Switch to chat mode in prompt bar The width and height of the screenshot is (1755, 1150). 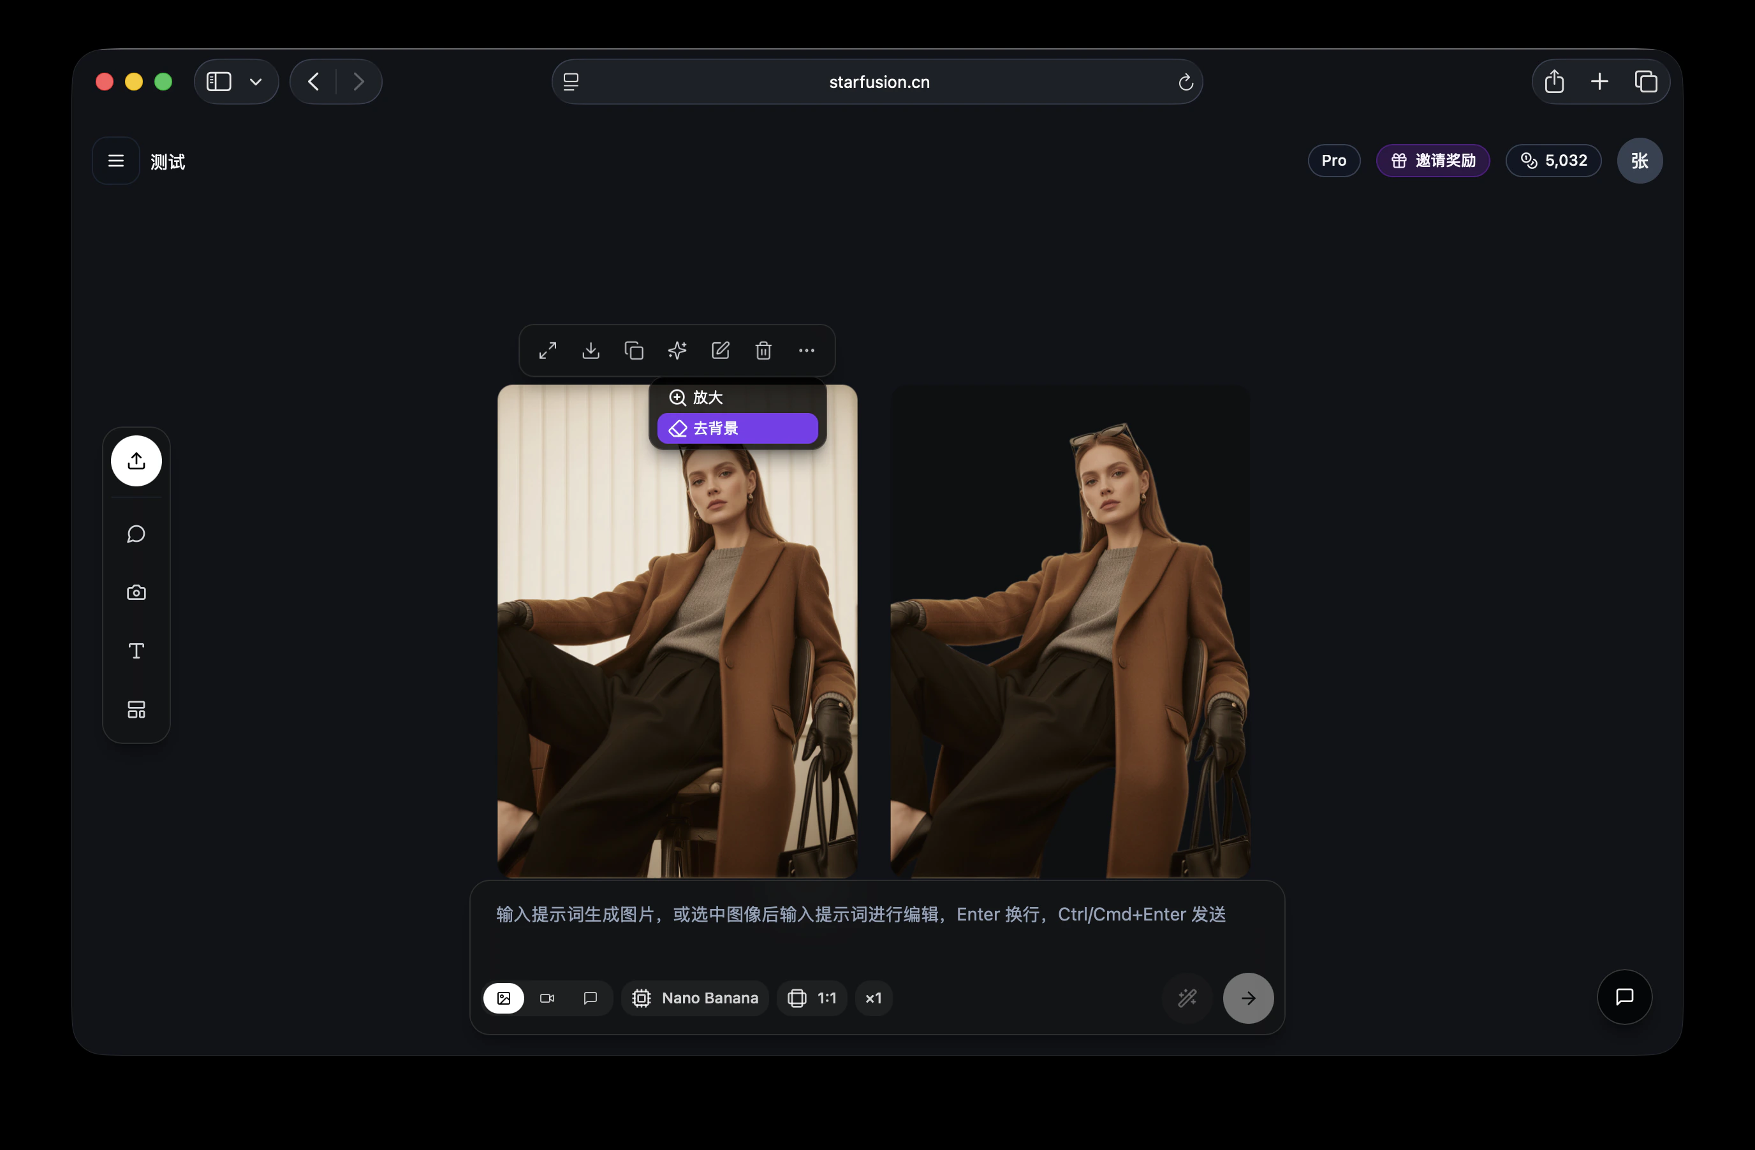[x=590, y=998]
